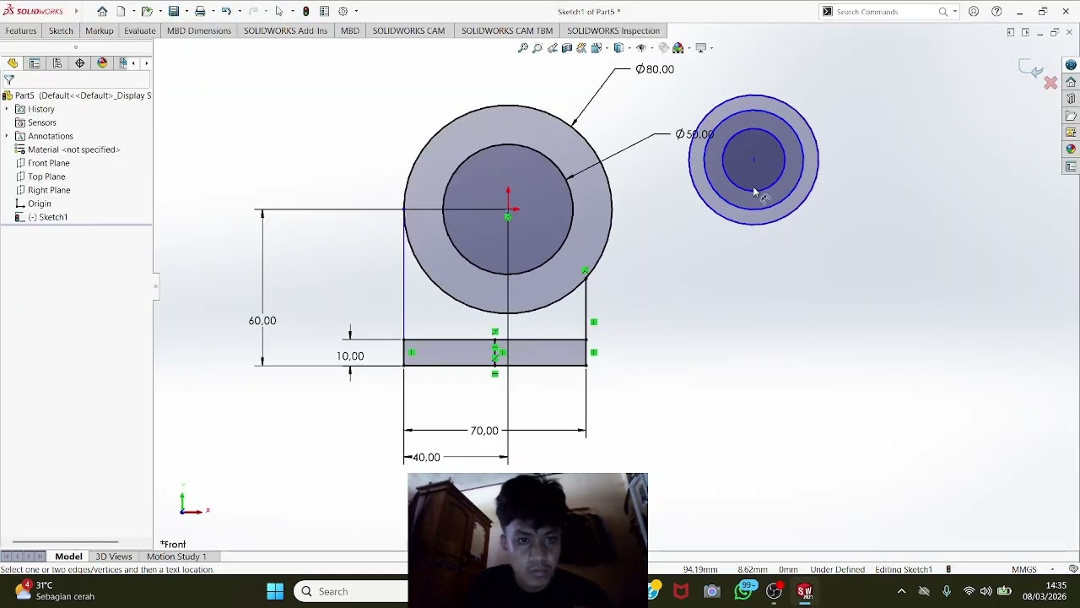1080x608 pixels.
Task: Open the MBD Dimensions tab
Action: click(199, 31)
